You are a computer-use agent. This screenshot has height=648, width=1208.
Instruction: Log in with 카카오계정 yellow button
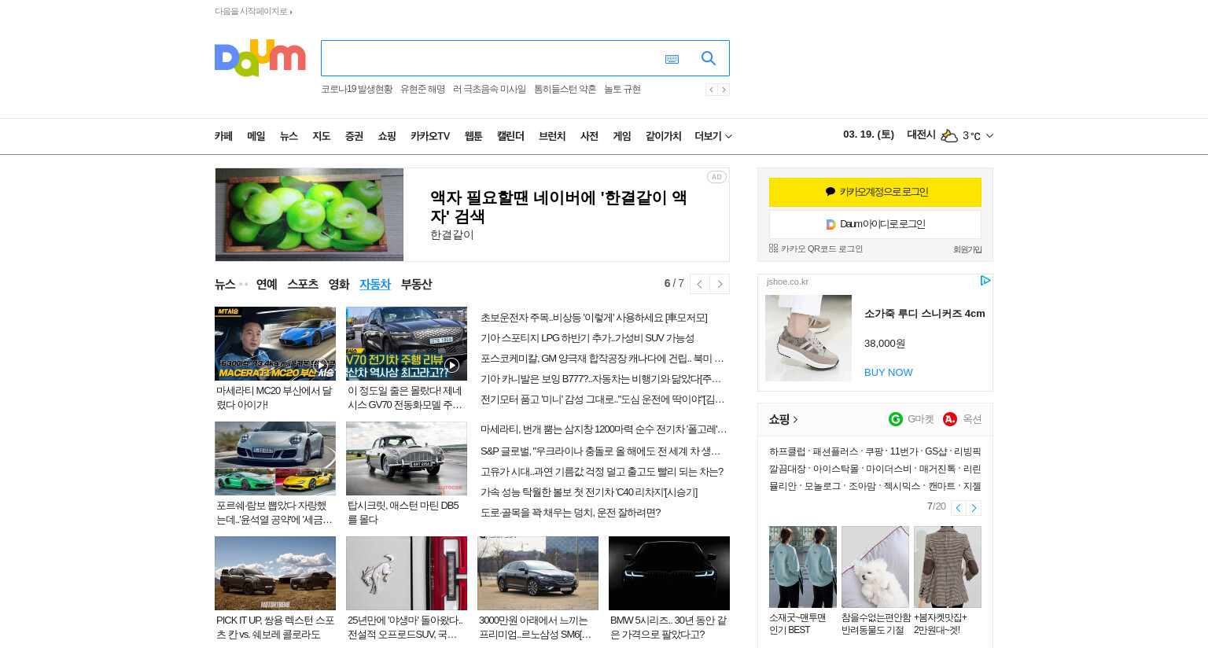[x=875, y=192]
